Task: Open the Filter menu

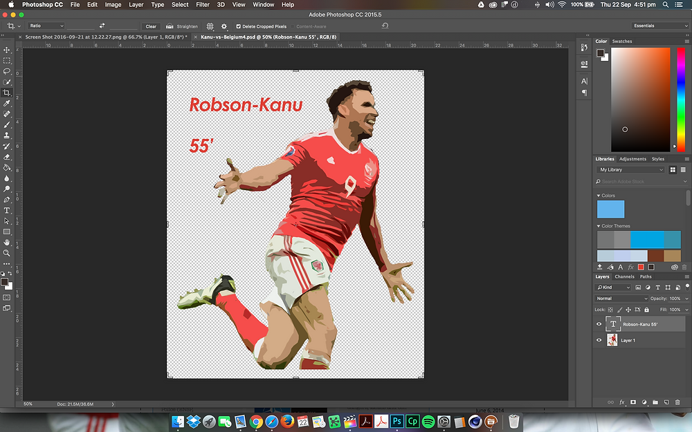Action: click(203, 4)
